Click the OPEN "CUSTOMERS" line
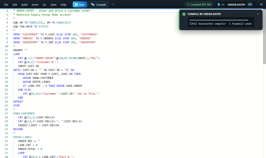Screen dimensions: 266x158 [56, 35]
